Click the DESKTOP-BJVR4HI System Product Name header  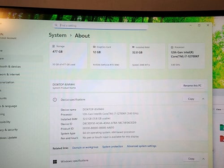click(x=64, y=86)
